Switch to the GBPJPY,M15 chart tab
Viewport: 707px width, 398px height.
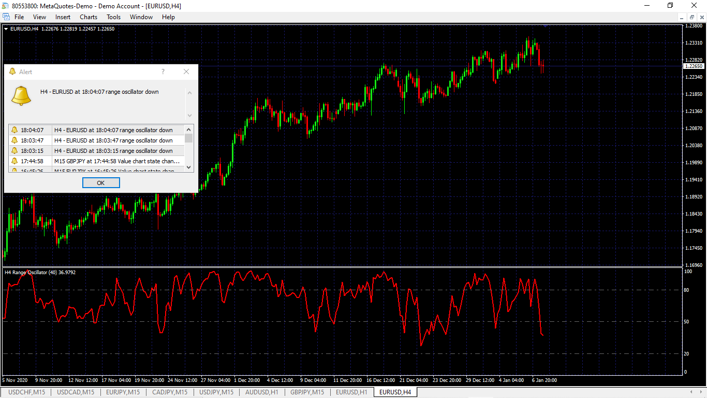tap(307, 392)
